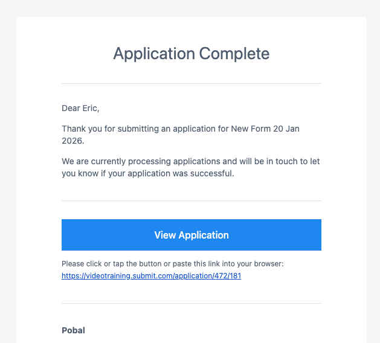Click the name 'Eric' in the greeting
Viewport: 380px width, 343px height.
pos(89,108)
